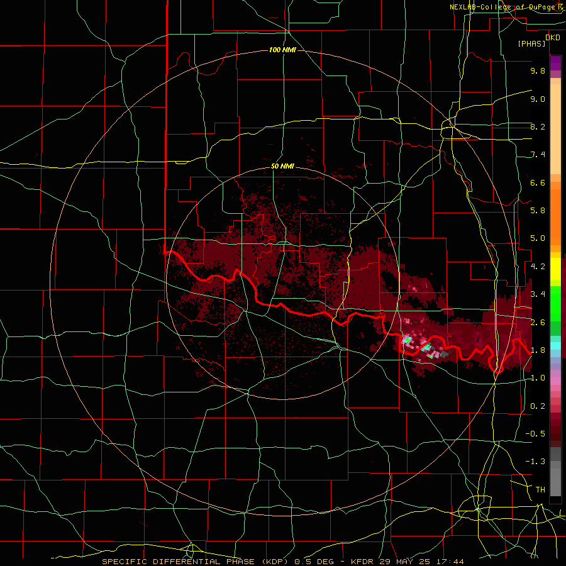Screen dimensions: 566x566
Task: Select the 7.4 value on color scale
Action: click(x=538, y=155)
